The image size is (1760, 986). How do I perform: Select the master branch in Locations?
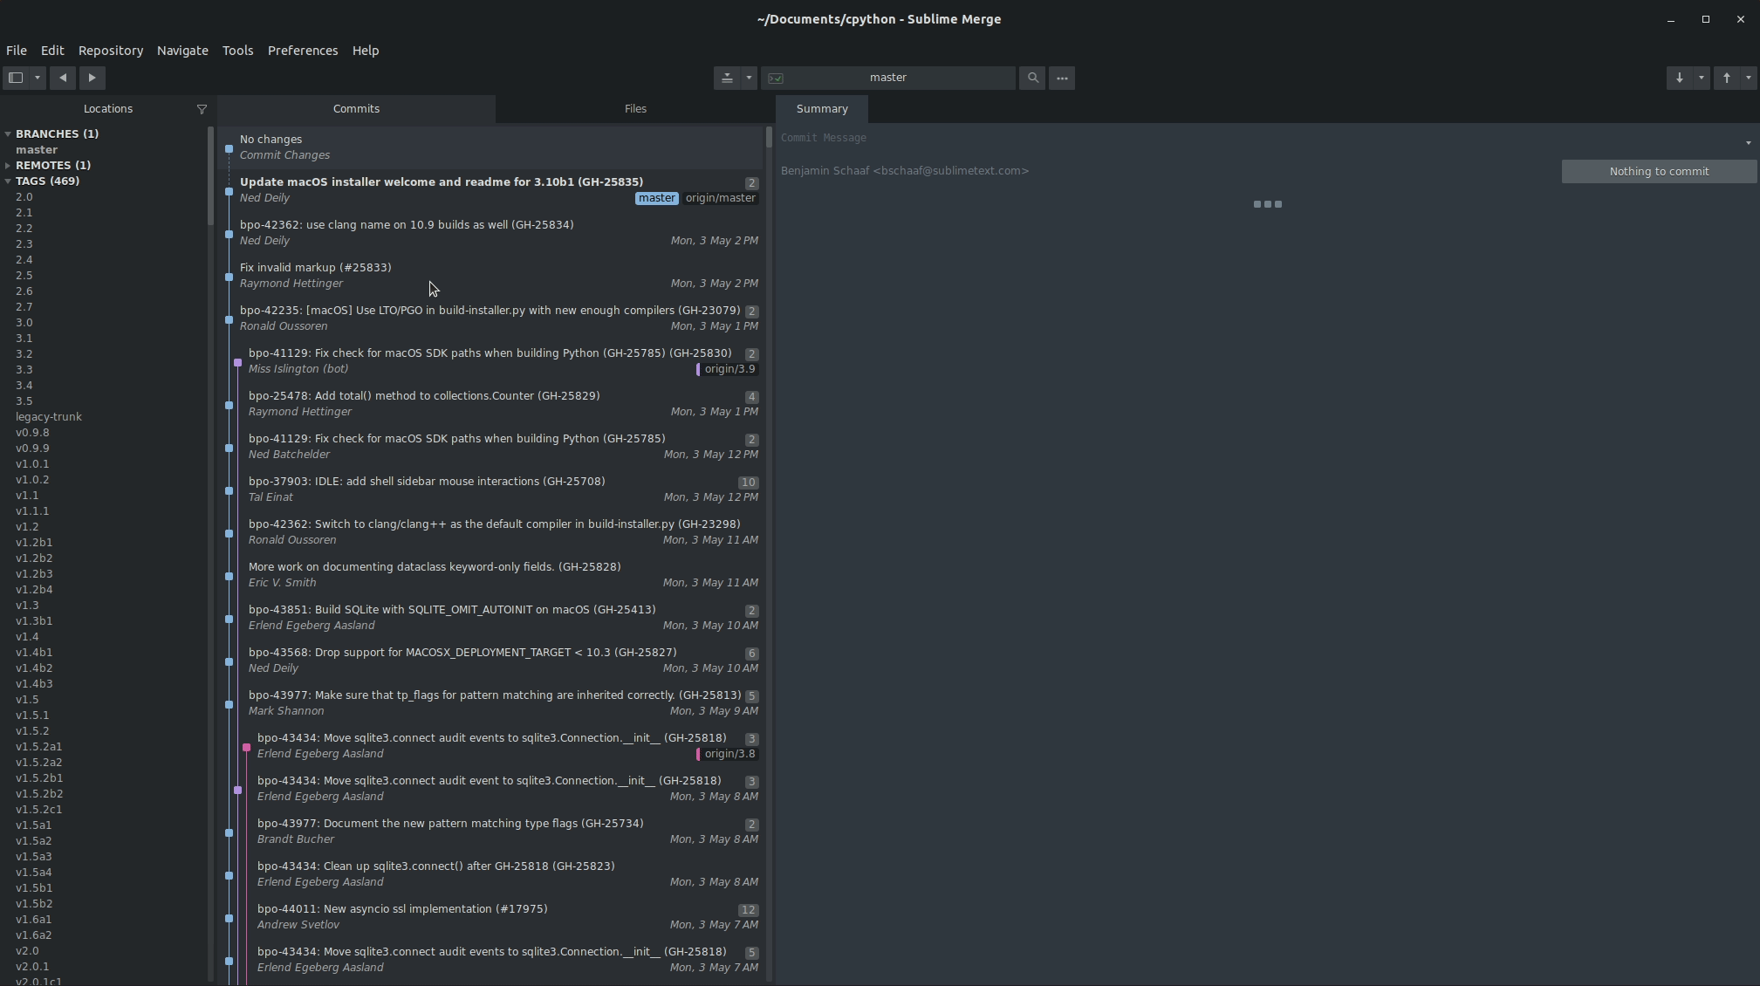click(x=37, y=149)
